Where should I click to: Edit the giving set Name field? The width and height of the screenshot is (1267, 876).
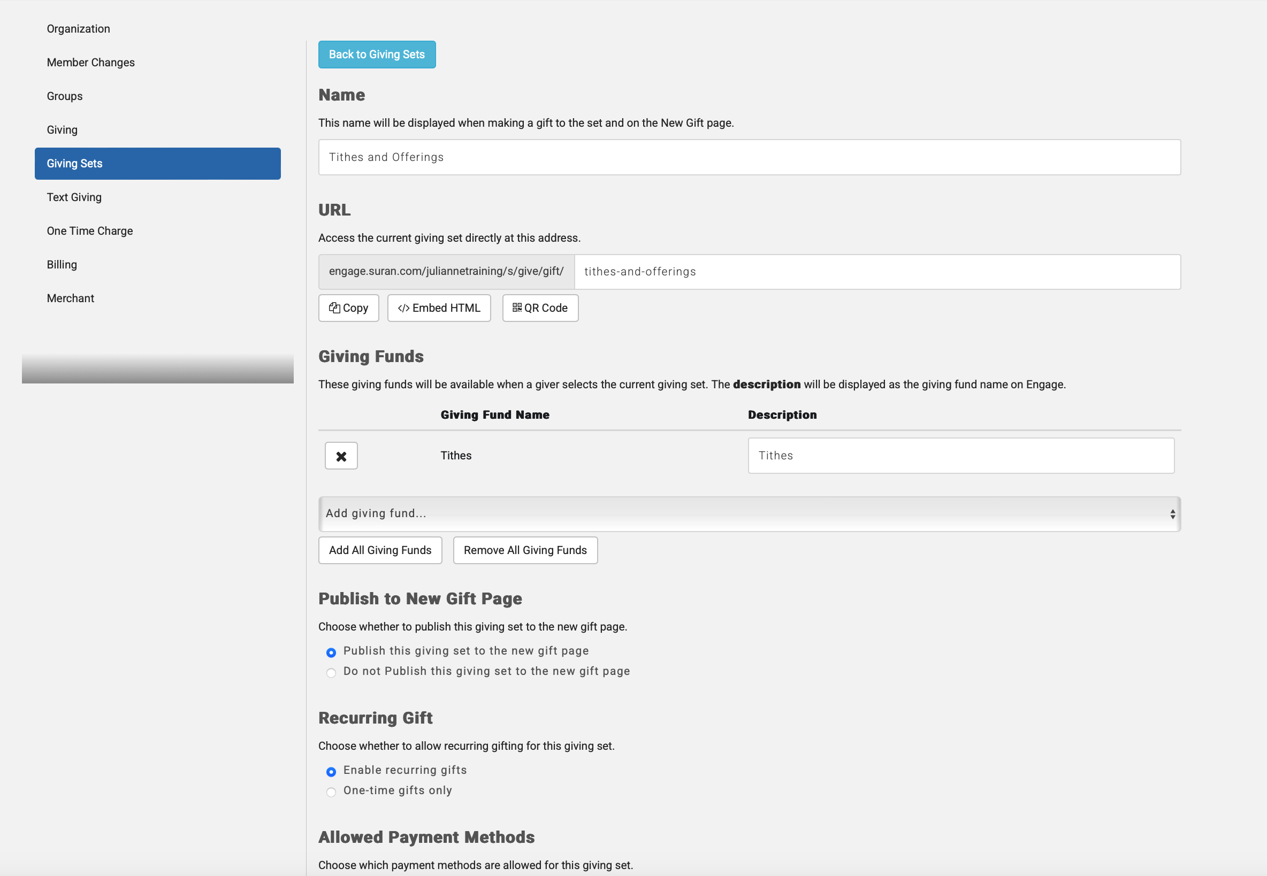[749, 157]
